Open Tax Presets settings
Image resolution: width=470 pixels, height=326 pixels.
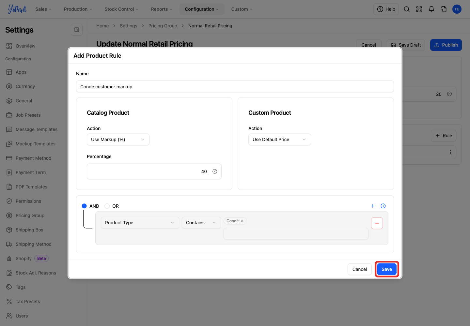click(28, 302)
